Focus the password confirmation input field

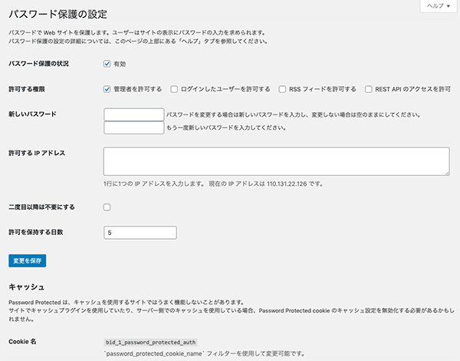pyautogui.click(x=133, y=128)
